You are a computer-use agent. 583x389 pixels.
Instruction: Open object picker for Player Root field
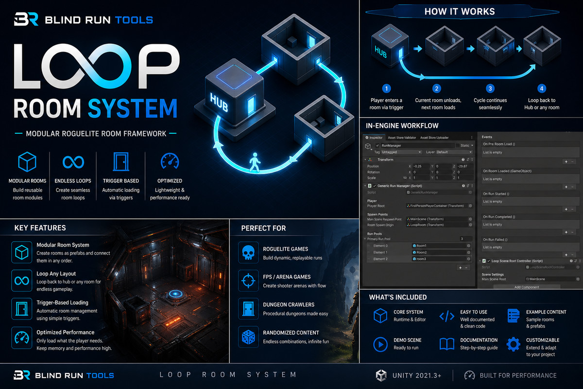tap(470, 206)
